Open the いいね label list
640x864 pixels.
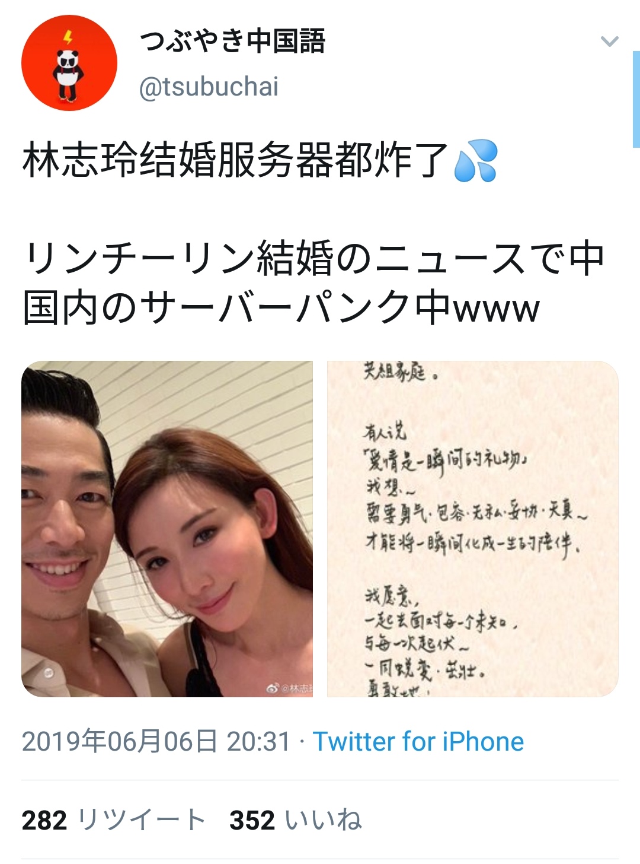point(324,820)
